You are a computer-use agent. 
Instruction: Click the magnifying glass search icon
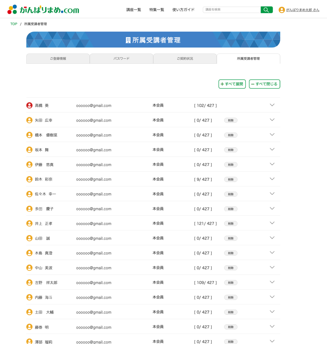(266, 10)
